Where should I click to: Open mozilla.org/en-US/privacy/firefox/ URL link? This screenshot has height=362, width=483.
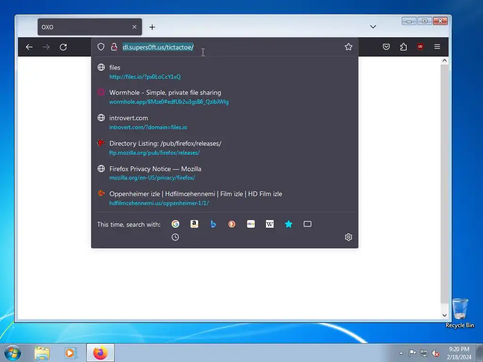point(152,178)
